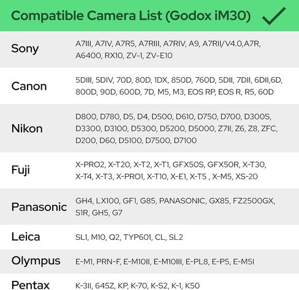
Task: Click the D7100 model in Nikon row
Action: tap(185, 141)
